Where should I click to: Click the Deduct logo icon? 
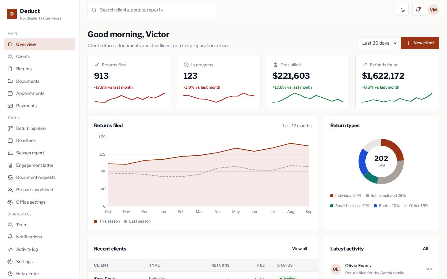(12, 14)
